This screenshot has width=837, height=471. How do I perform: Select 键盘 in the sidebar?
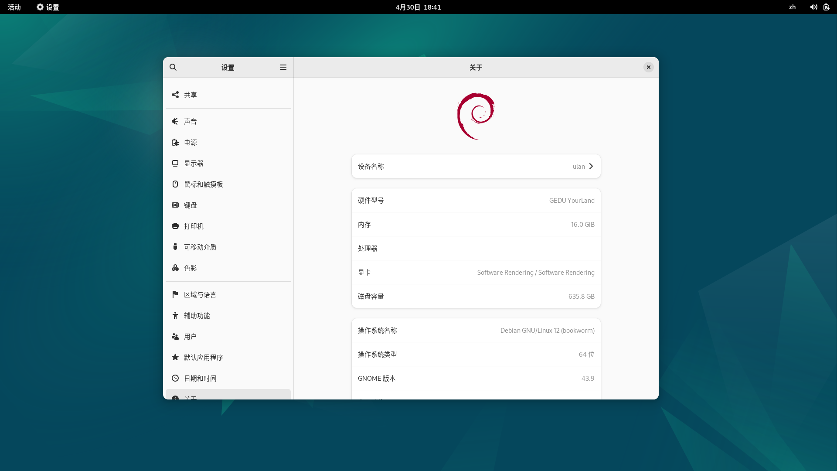pyautogui.click(x=228, y=205)
